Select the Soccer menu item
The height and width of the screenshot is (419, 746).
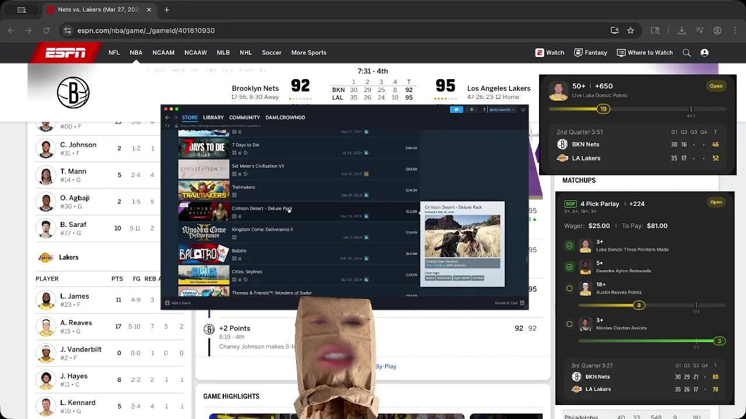[272, 52]
